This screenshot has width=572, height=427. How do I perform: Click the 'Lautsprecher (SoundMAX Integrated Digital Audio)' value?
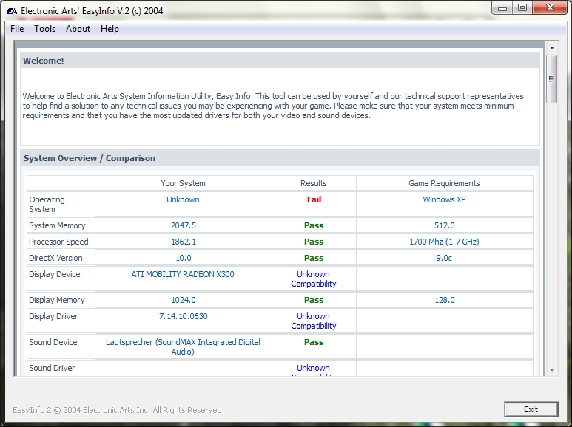tap(183, 347)
